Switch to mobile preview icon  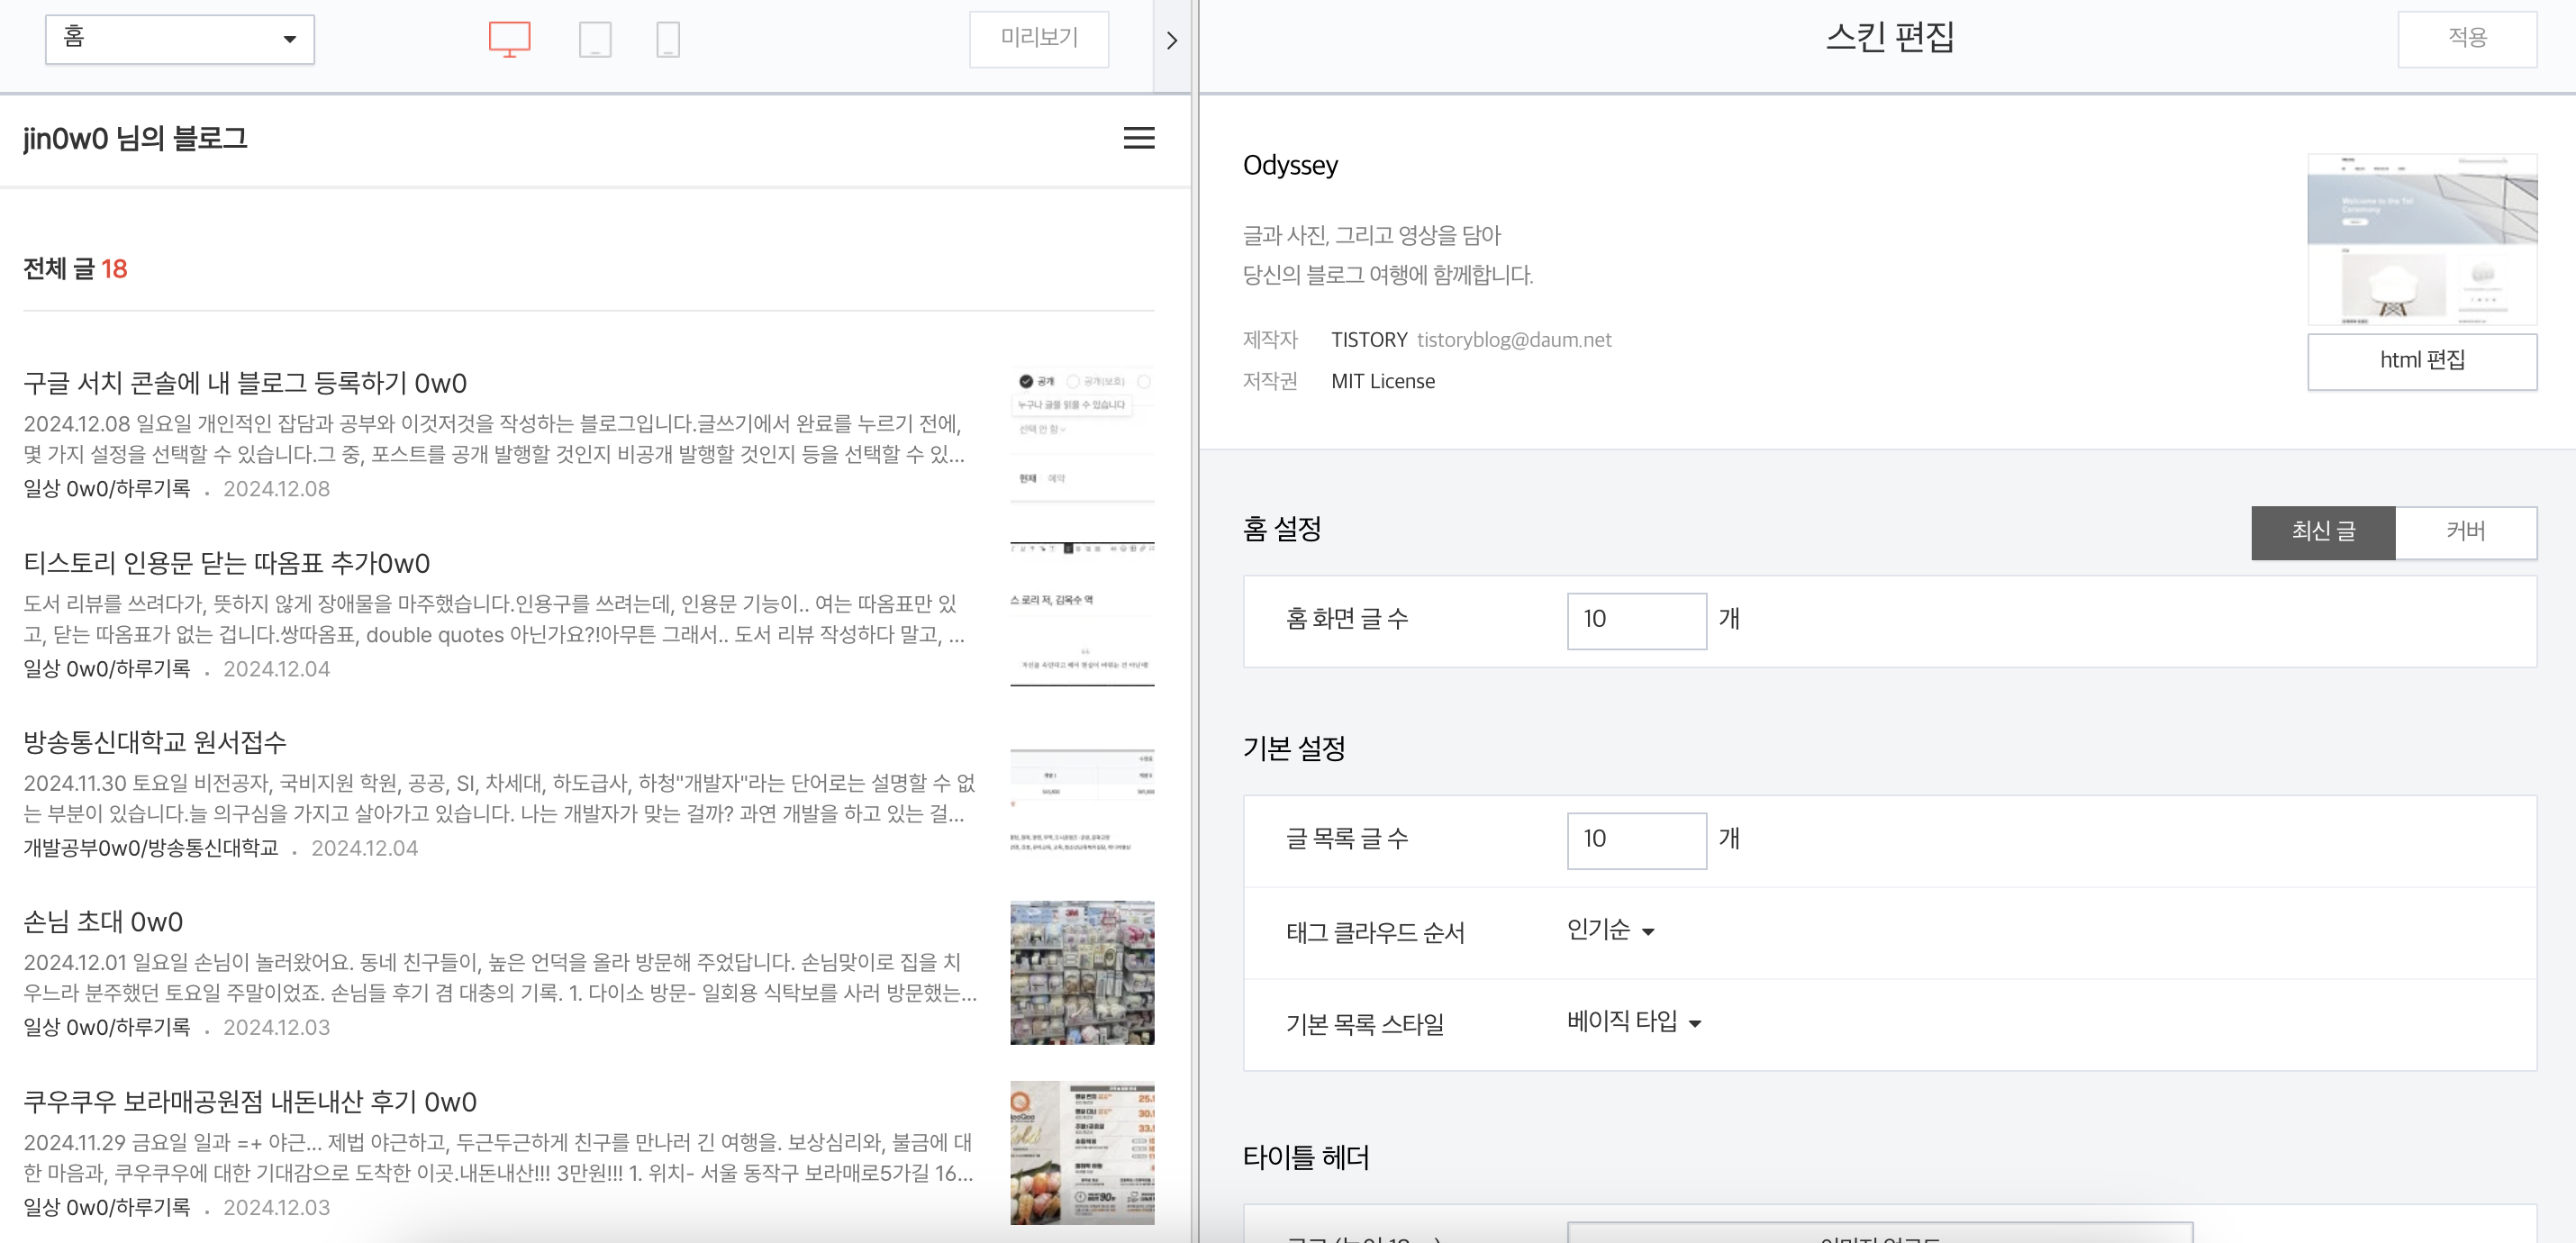tap(668, 39)
